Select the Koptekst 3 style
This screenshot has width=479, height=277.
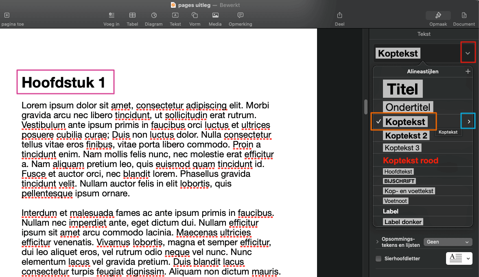click(402, 148)
